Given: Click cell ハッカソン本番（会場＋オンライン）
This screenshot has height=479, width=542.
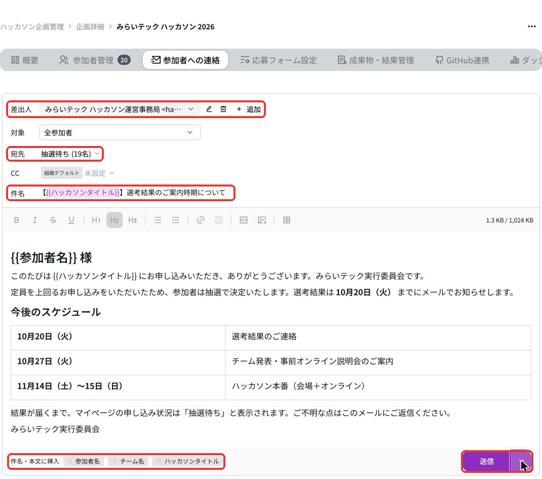Looking at the screenshot, I should pos(378,387).
